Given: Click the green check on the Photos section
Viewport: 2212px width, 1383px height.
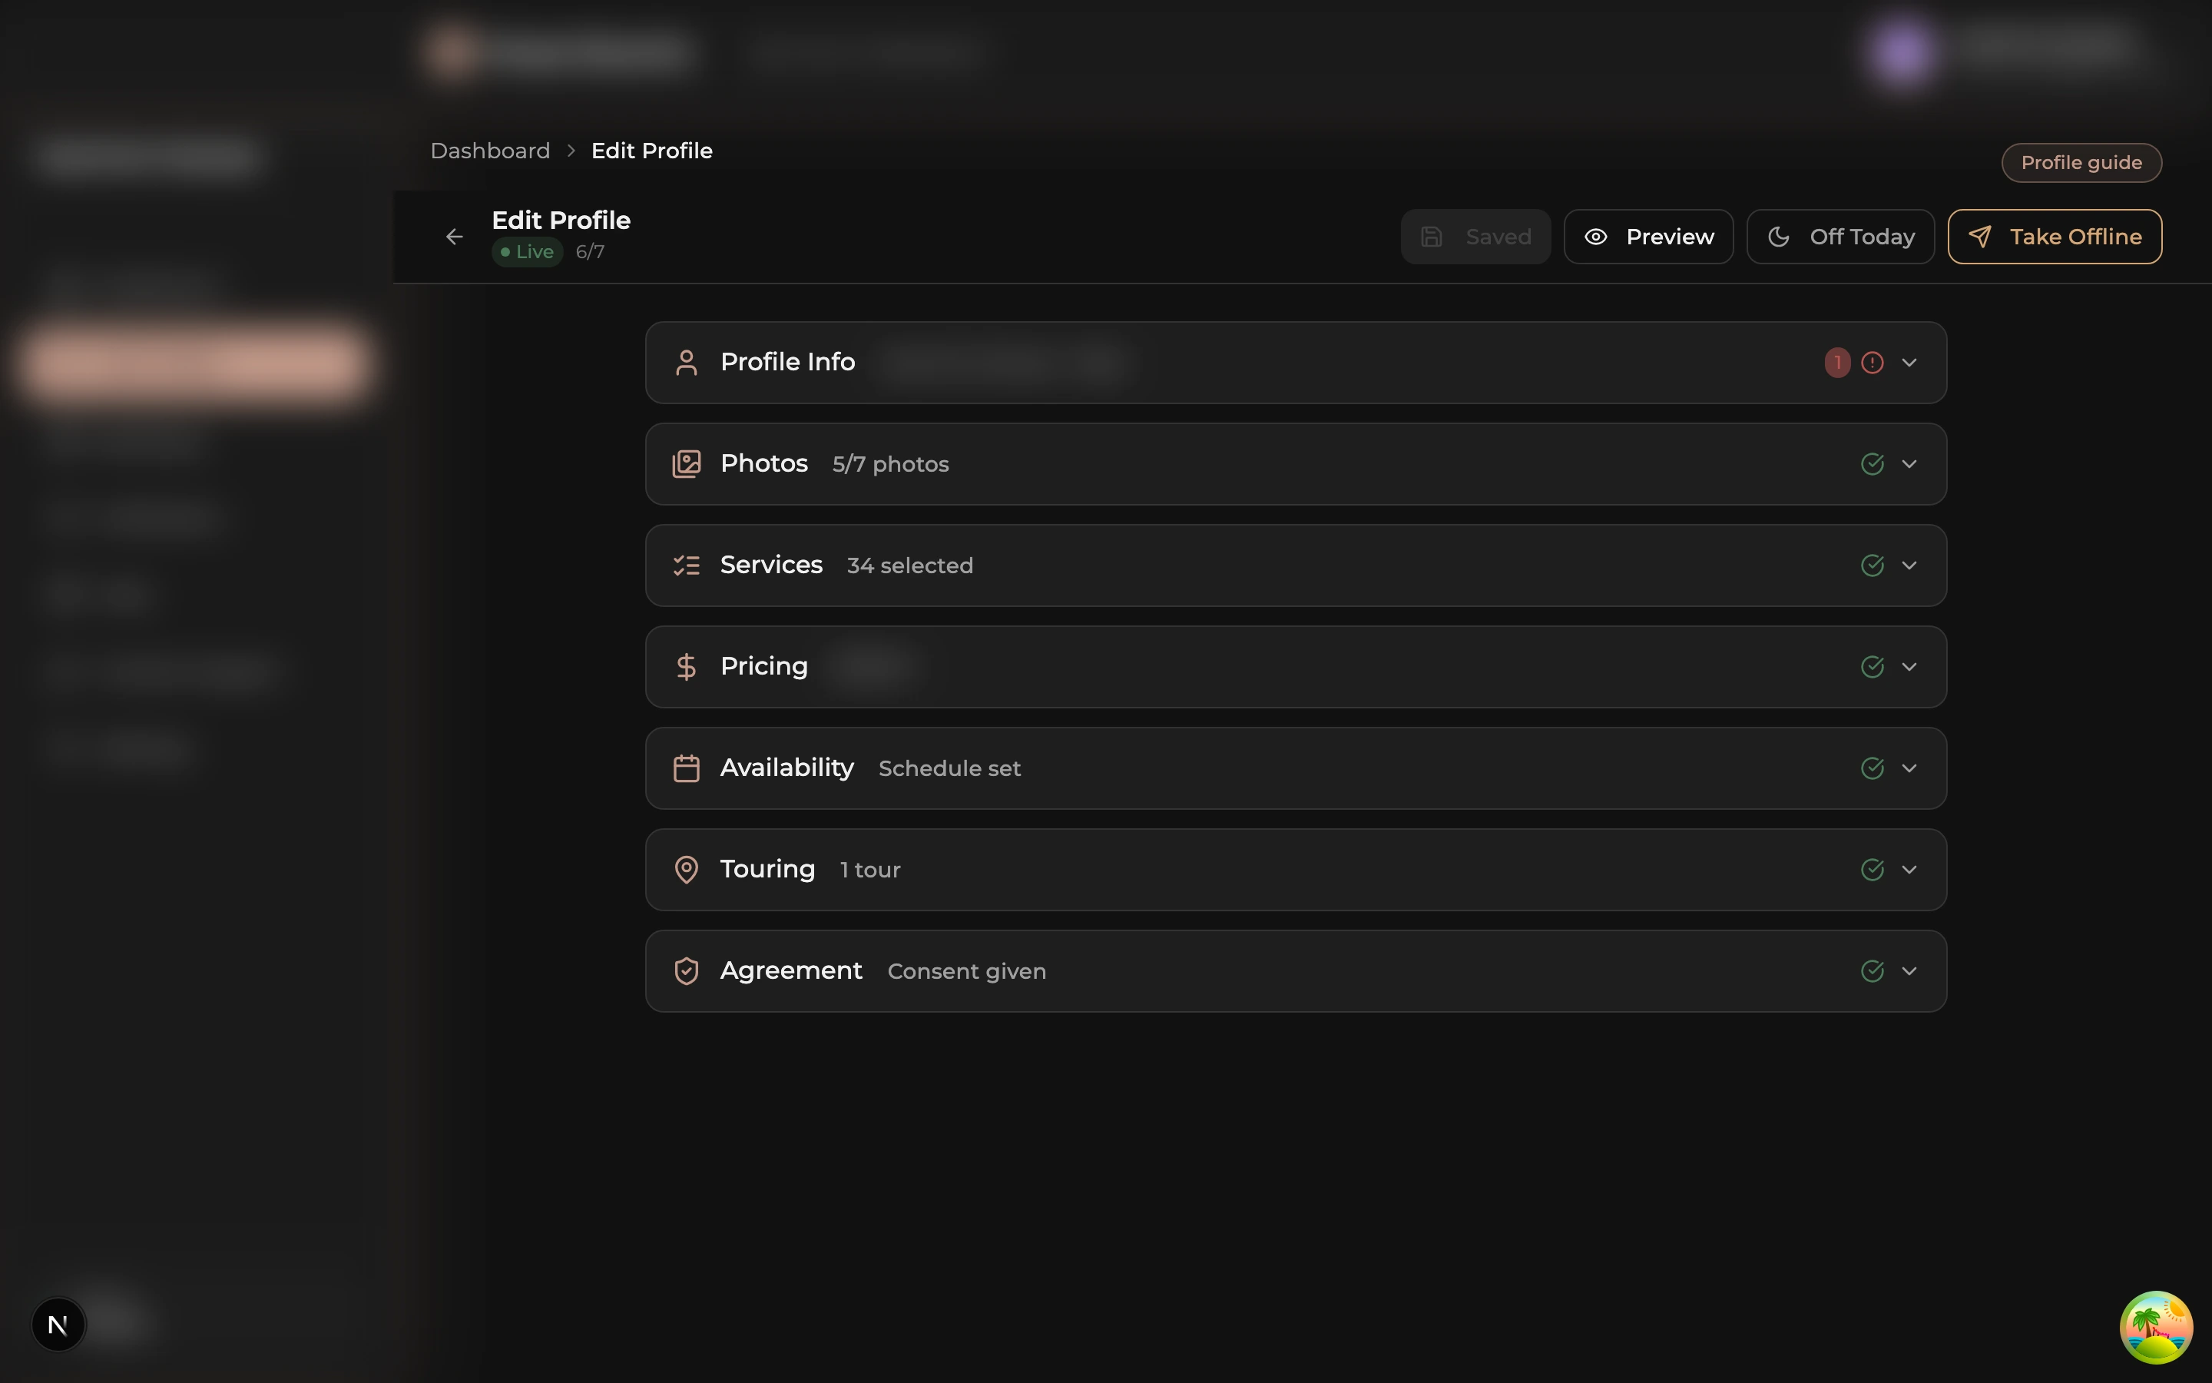Looking at the screenshot, I should click(1873, 464).
